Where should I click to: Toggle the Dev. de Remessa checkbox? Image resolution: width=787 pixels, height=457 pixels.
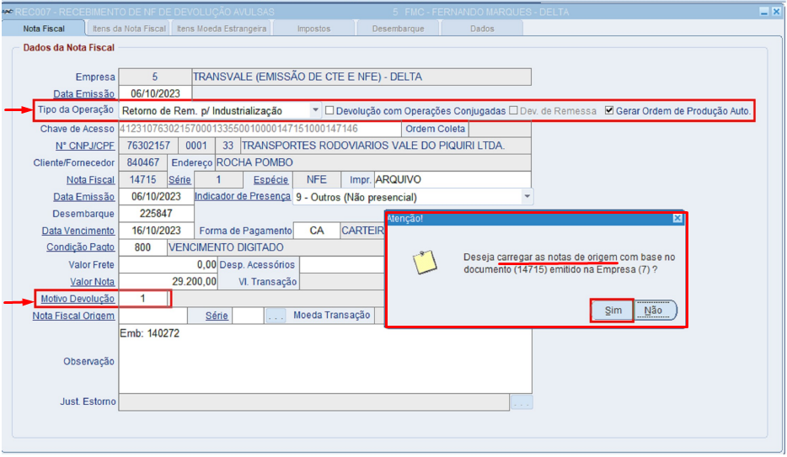[513, 110]
